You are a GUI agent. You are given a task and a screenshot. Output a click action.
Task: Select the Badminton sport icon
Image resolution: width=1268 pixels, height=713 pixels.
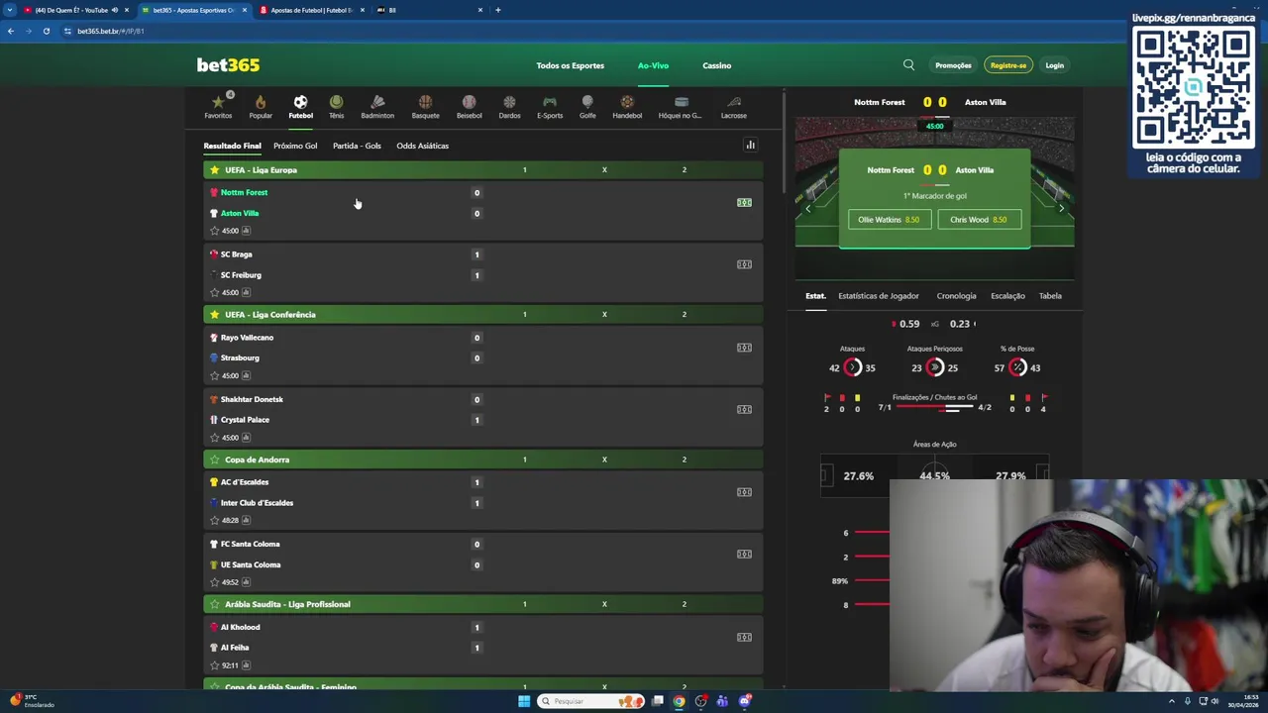point(377,107)
